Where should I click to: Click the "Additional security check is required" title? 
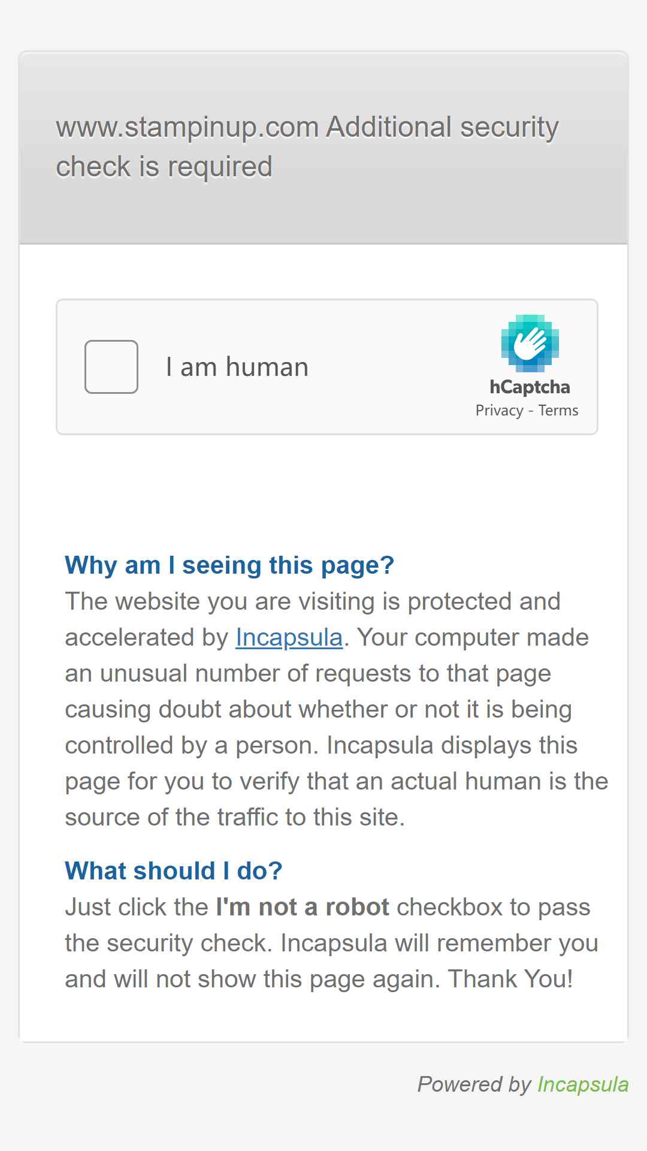click(x=307, y=147)
